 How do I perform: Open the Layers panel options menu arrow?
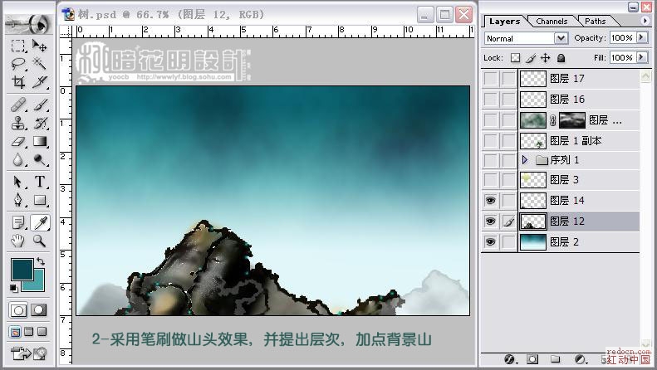[x=645, y=21]
